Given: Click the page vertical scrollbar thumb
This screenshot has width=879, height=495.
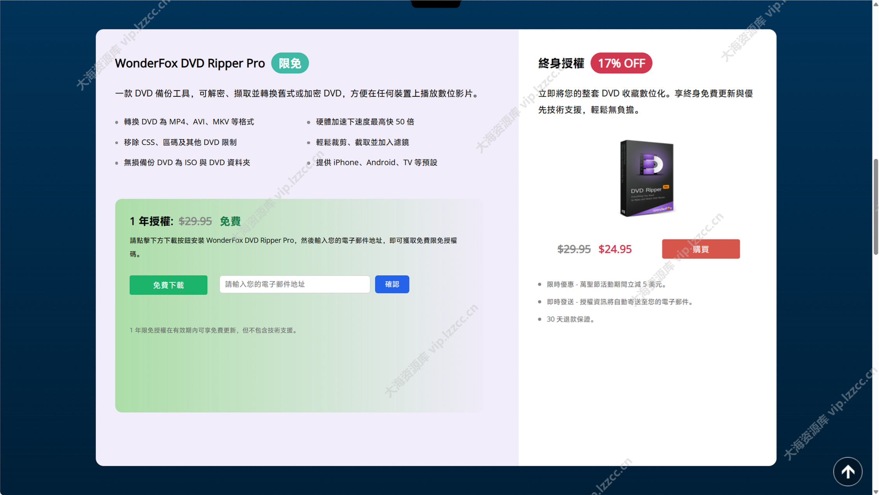Looking at the screenshot, I should (875, 207).
